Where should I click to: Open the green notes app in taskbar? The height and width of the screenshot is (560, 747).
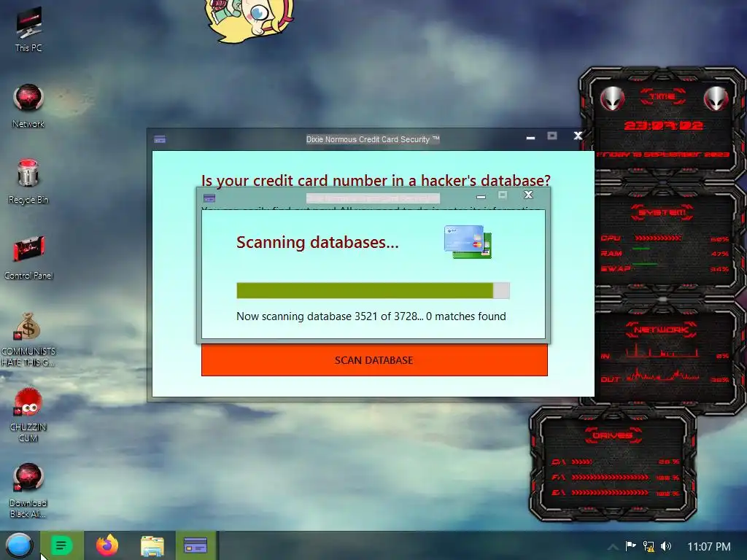[61, 545]
